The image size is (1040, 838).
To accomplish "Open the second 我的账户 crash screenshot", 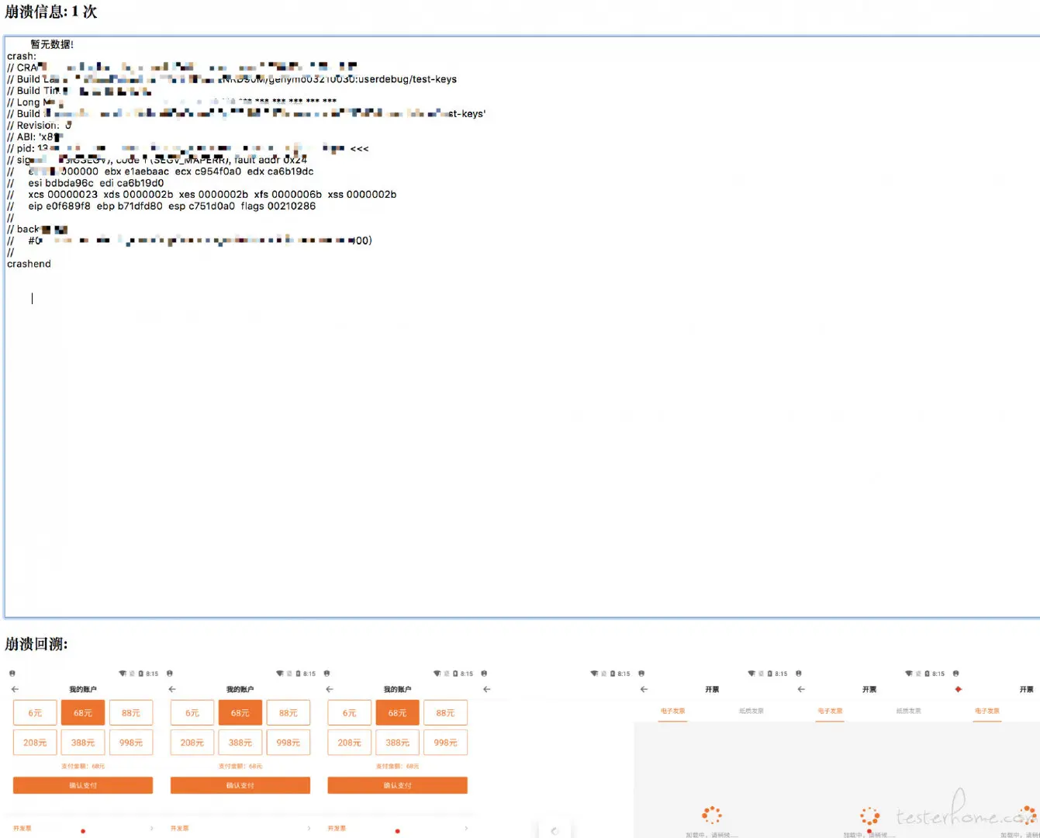I will (x=240, y=753).
